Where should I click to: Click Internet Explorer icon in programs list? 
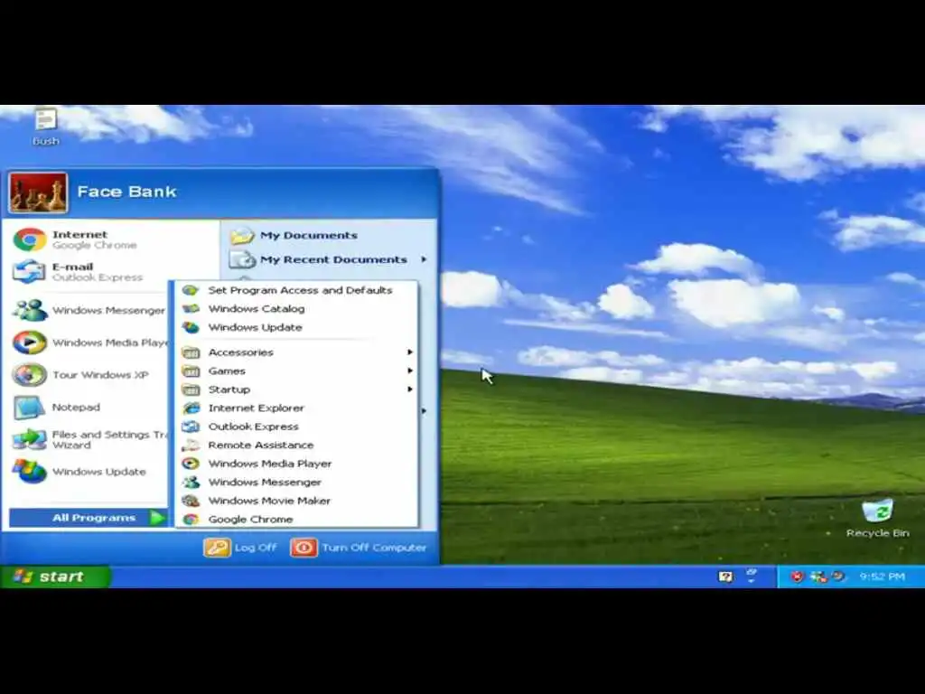(x=191, y=408)
